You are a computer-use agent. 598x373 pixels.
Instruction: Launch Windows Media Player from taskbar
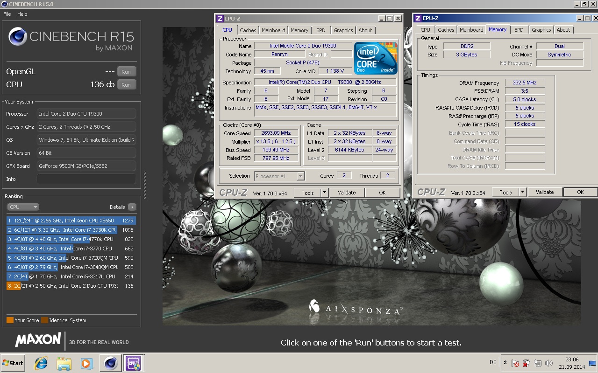[87, 363]
